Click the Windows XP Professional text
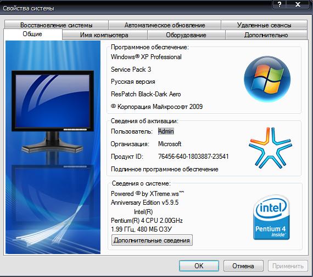The width and height of the screenshot is (313, 277). point(146,57)
